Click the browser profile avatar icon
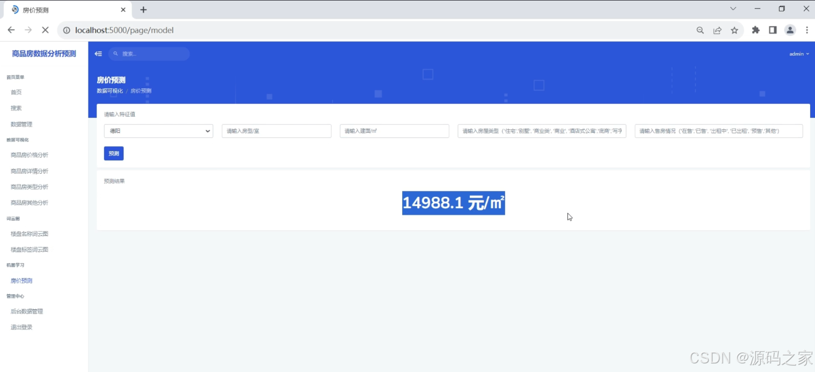Viewport: 815px width, 372px height. click(x=790, y=30)
